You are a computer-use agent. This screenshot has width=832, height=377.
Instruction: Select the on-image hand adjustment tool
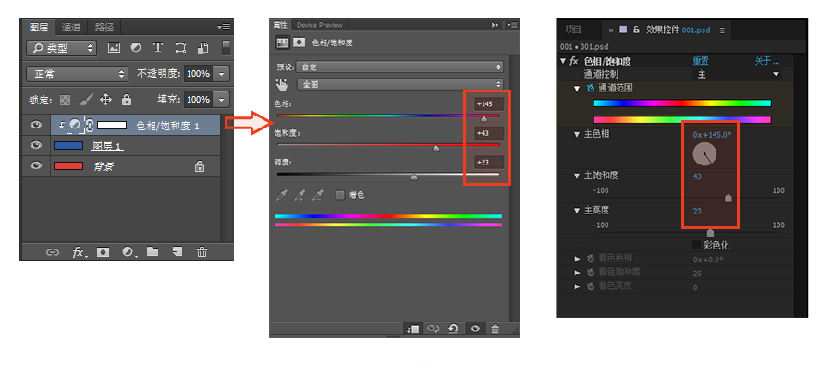[282, 83]
